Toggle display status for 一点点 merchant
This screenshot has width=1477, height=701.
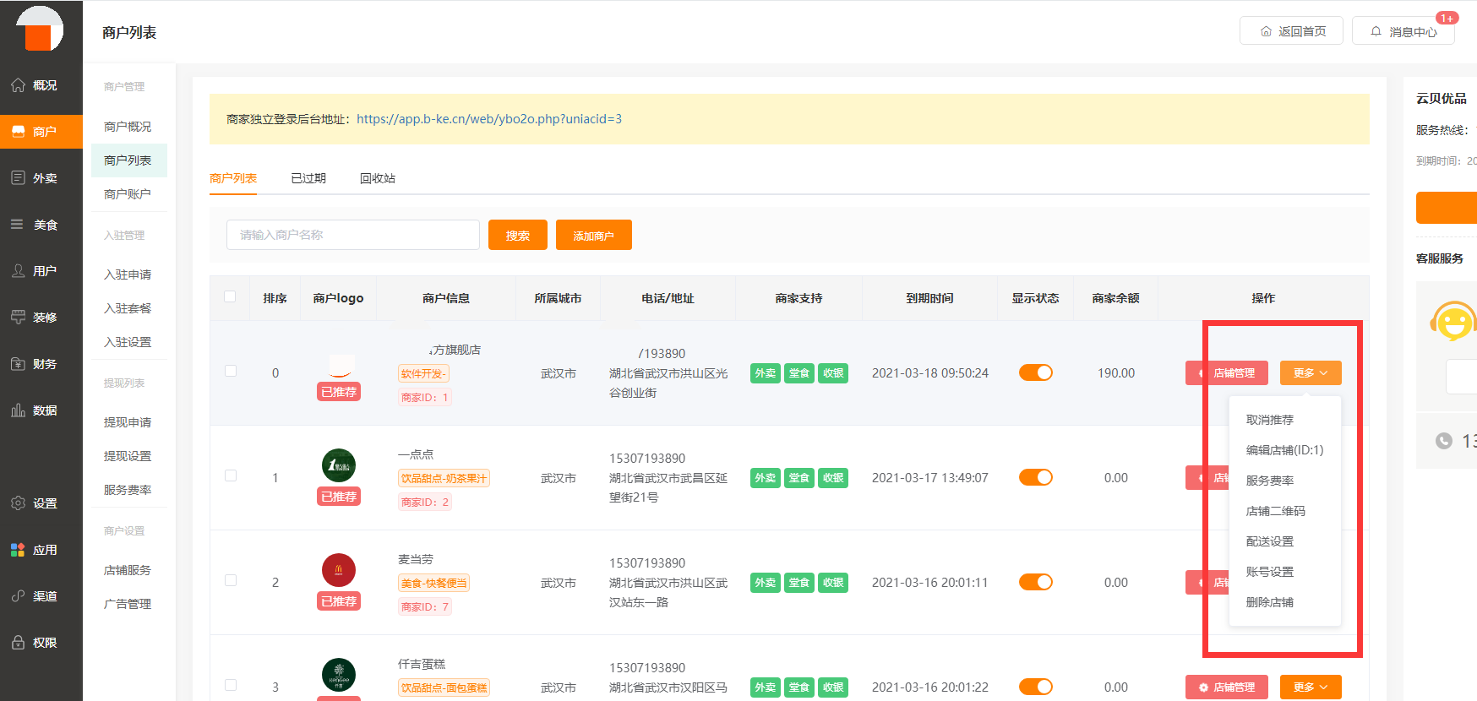(x=1035, y=478)
